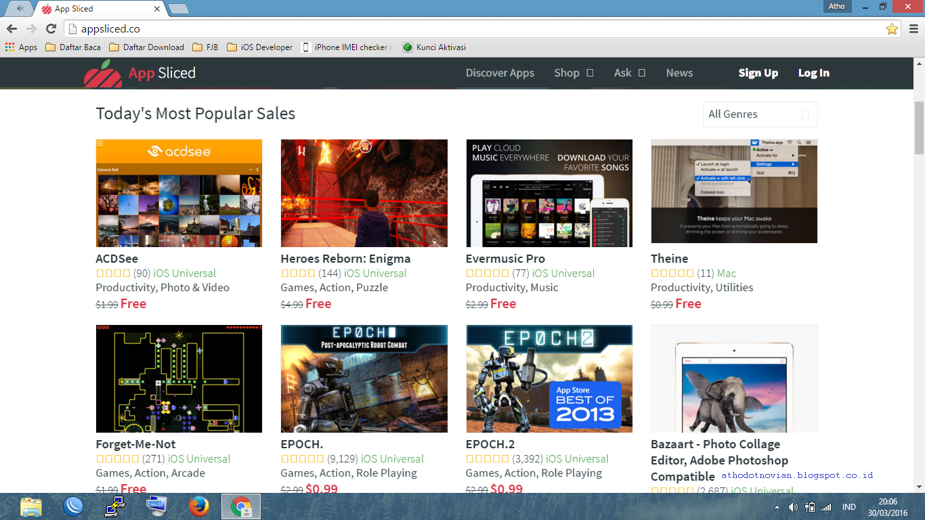Click the Forget-Me-Not title
The image size is (925, 520).
coord(135,444)
